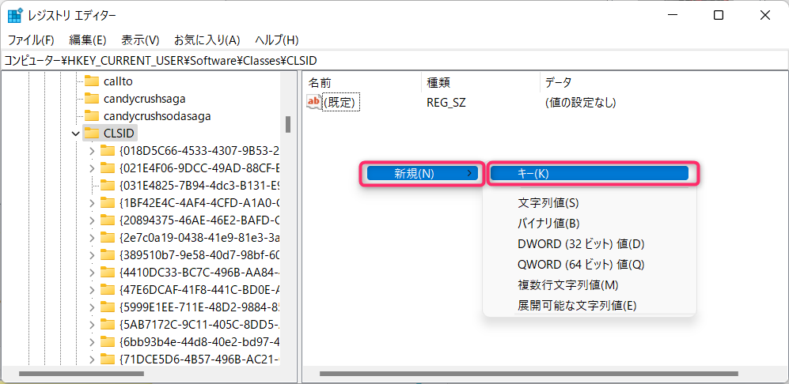Image resolution: width=789 pixels, height=384 pixels.
Task: Open the ヘルプ(H) menu
Action: click(x=277, y=40)
